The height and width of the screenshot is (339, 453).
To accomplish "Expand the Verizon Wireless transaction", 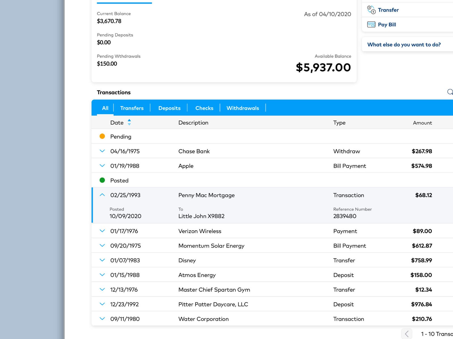I will point(102,231).
